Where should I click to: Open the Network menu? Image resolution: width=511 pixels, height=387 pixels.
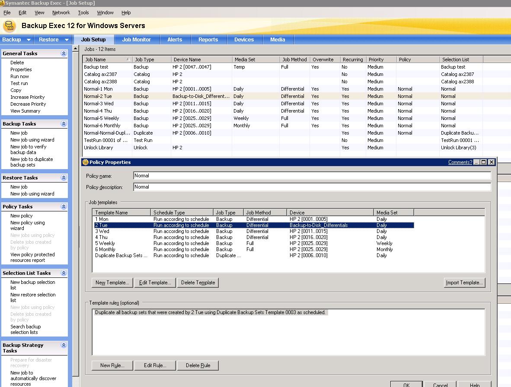(x=61, y=13)
